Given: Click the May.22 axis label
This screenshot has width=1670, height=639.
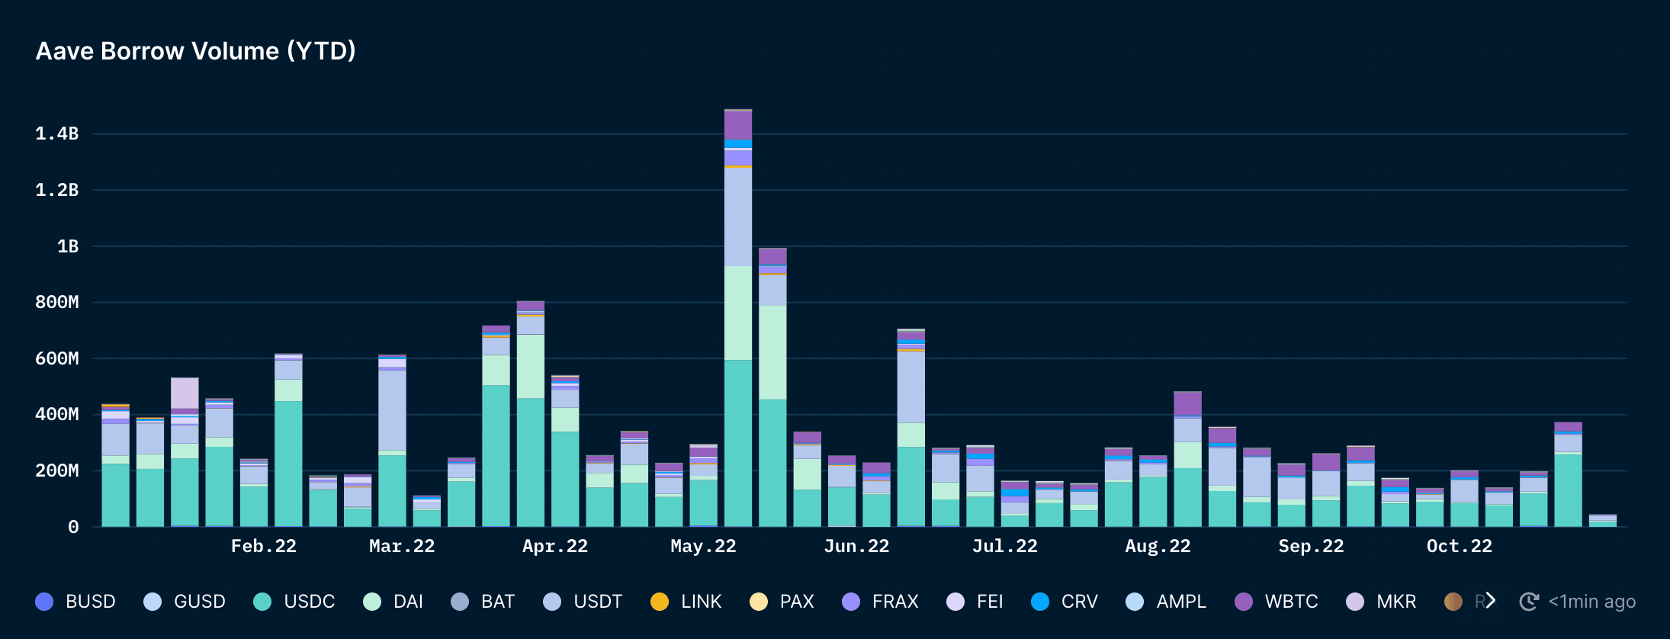Looking at the screenshot, I should pyautogui.click(x=703, y=546).
